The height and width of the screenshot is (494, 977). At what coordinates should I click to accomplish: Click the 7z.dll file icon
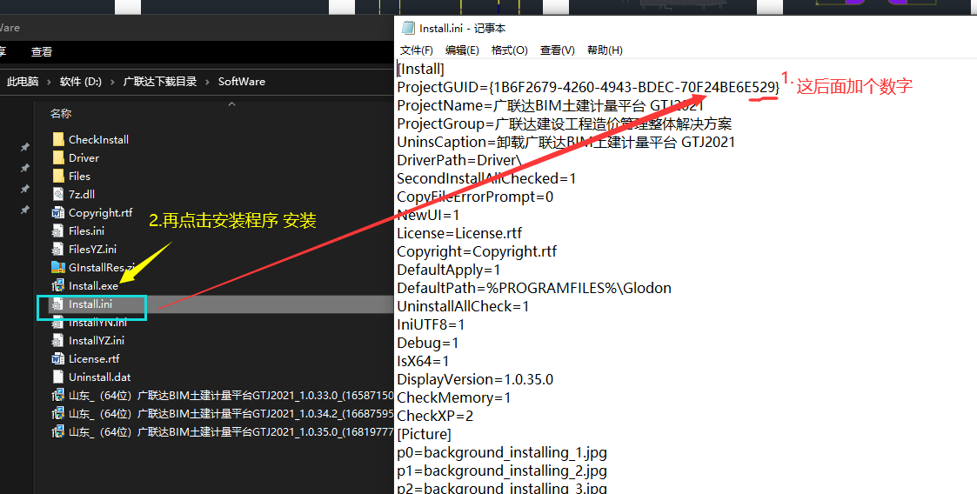click(x=58, y=194)
